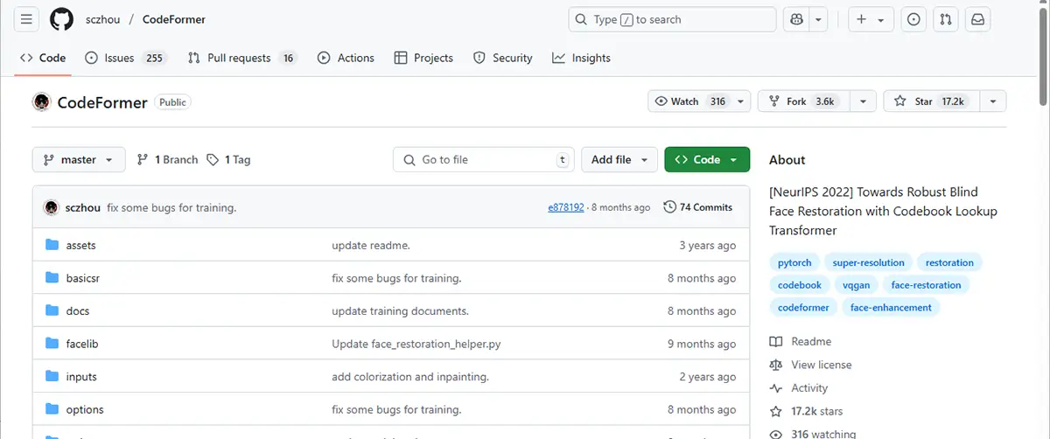Open the basicsr folder

coord(84,278)
